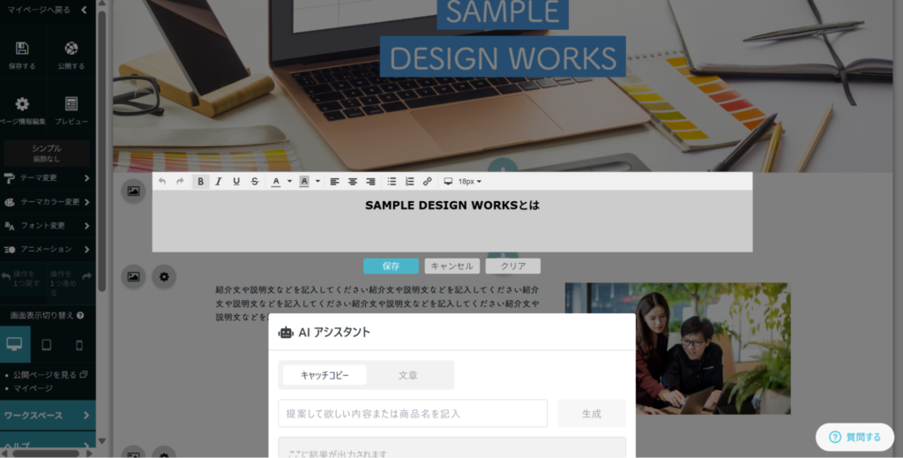Open the preview icon

click(71, 104)
